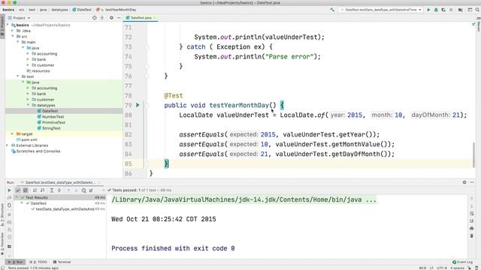Open the Run tool window tab at bottom
The height and width of the screenshot is (270, 481).
[16, 262]
